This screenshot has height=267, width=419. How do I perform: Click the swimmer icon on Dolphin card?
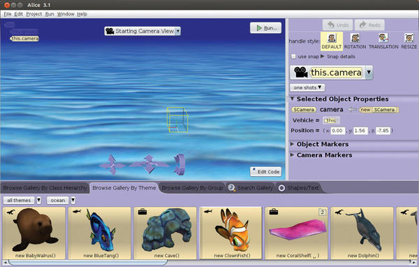[x=339, y=212]
